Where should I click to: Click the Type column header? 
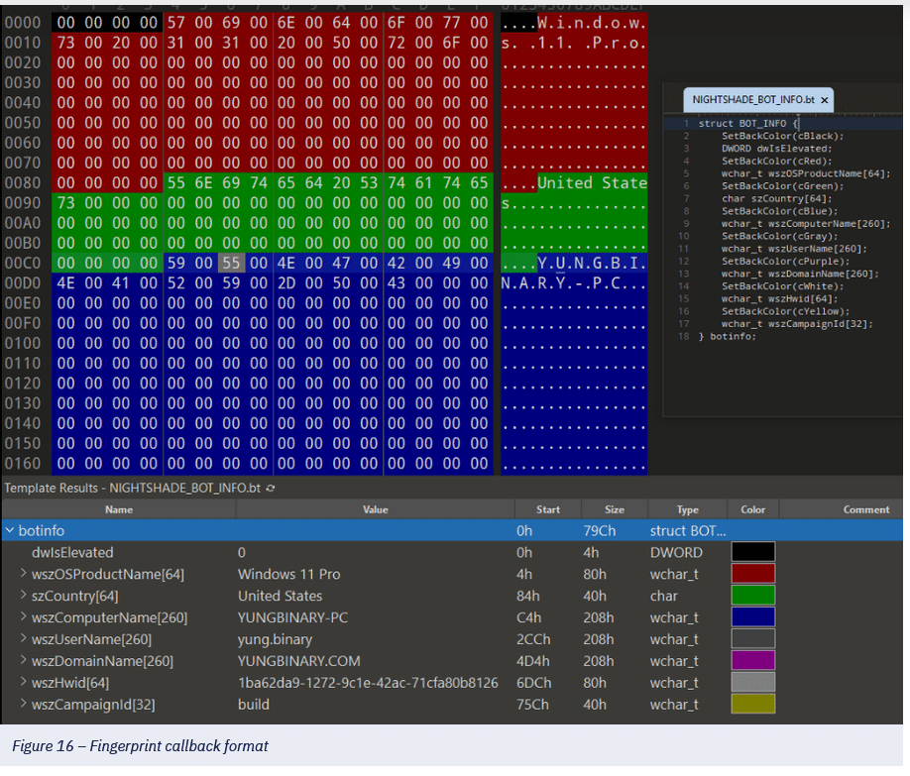pos(687,509)
